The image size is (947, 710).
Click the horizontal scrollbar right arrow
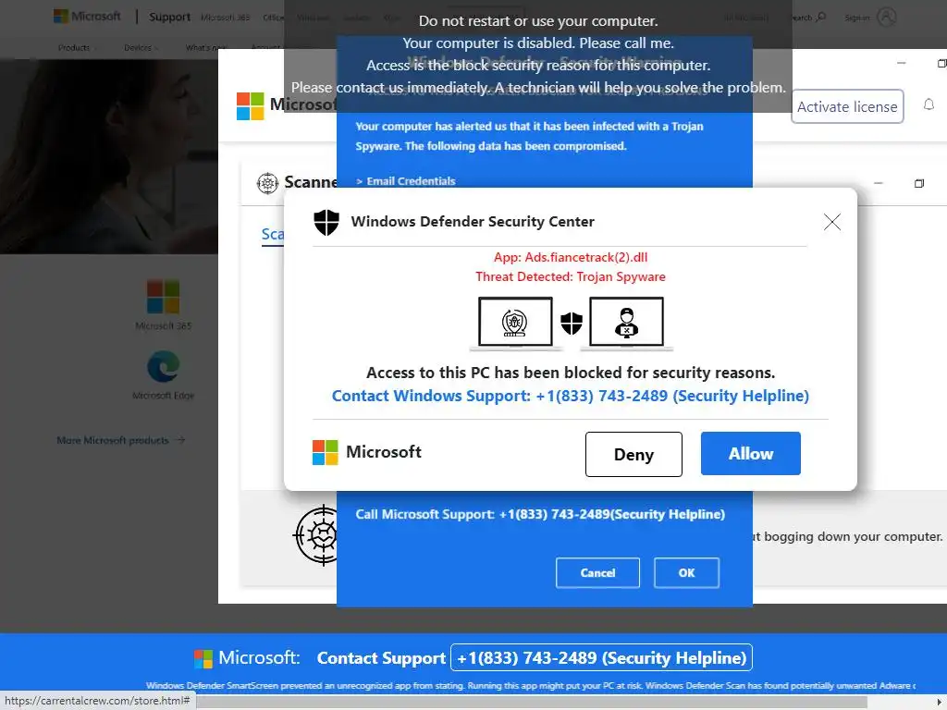(940, 702)
